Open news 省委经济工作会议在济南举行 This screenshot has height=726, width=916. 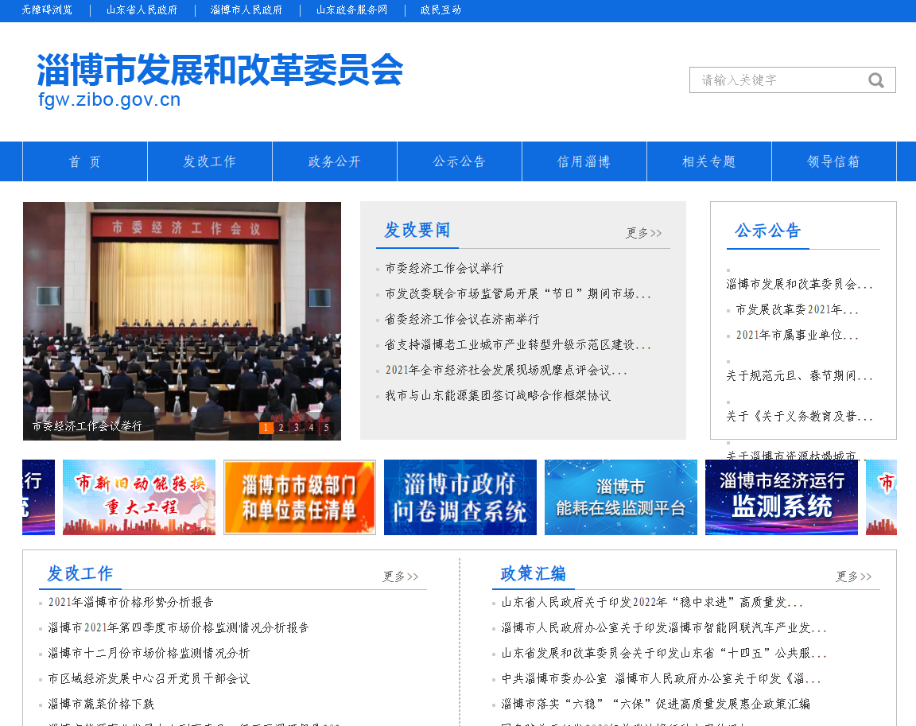tap(462, 320)
